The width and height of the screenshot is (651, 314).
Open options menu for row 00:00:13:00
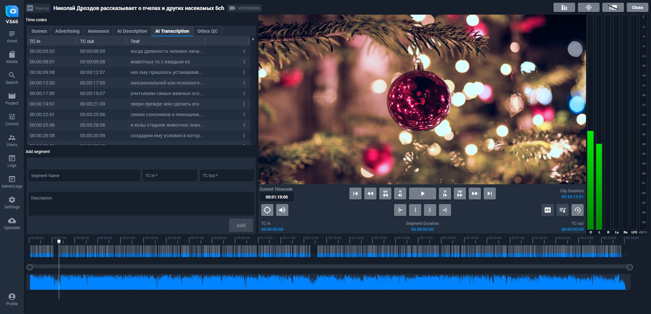(x=244, y=83)
